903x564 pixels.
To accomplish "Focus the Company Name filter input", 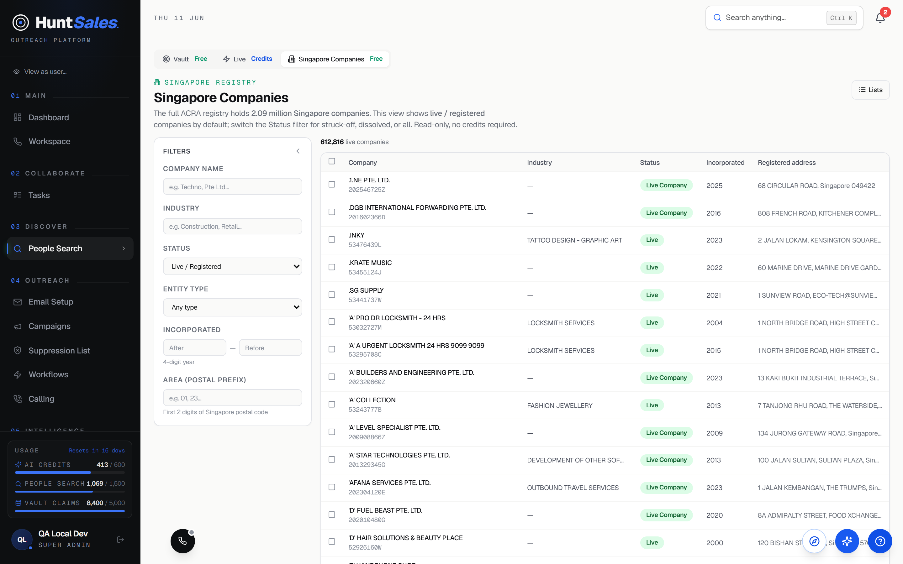I will tap(232, 186).
